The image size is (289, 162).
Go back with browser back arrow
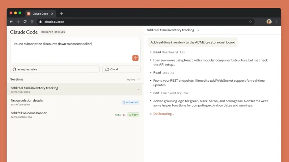[11, 22]
